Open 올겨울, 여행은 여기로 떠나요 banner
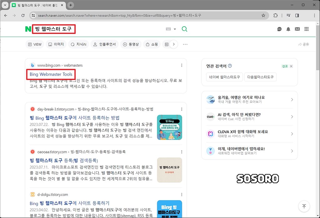320x218 pixels. tap(249, 100)
